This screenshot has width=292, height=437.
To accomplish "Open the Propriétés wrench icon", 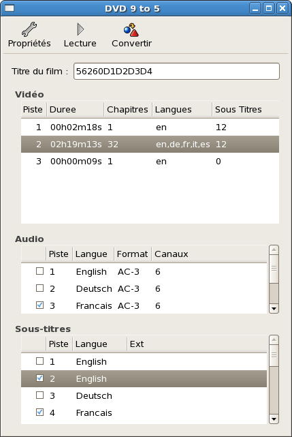I will (x=29, y=29).
